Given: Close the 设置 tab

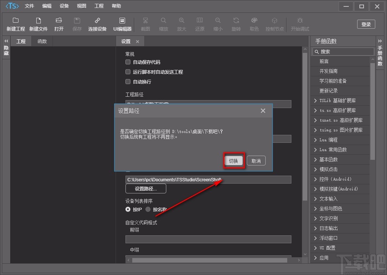Looking at the screenshot, I should [138, 42].
